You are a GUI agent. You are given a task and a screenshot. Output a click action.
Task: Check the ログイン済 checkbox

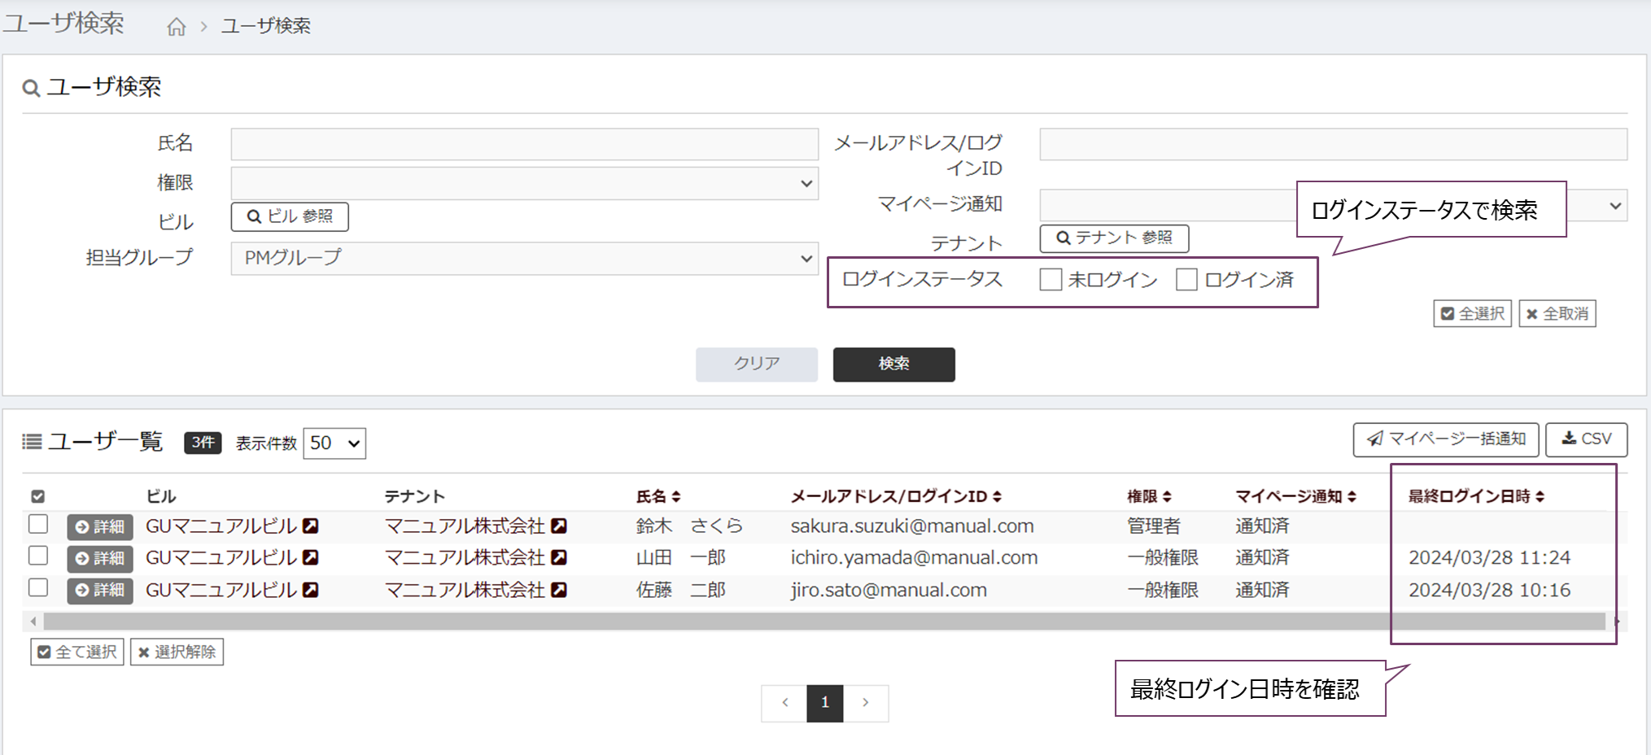coord(1186,280)
